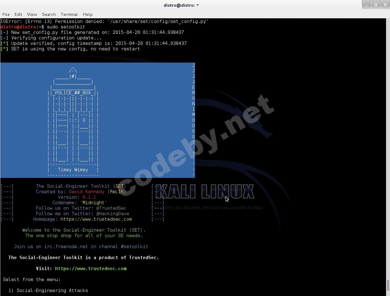Click the window title 'distro@distro: ~'
The width and height of the screenshot is (390, 296).
pyautogui.click(x=181, y=5)
